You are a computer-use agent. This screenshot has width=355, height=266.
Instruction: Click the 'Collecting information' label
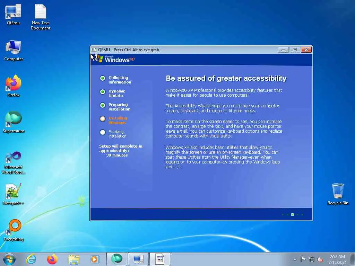click(x=120, y=80)
